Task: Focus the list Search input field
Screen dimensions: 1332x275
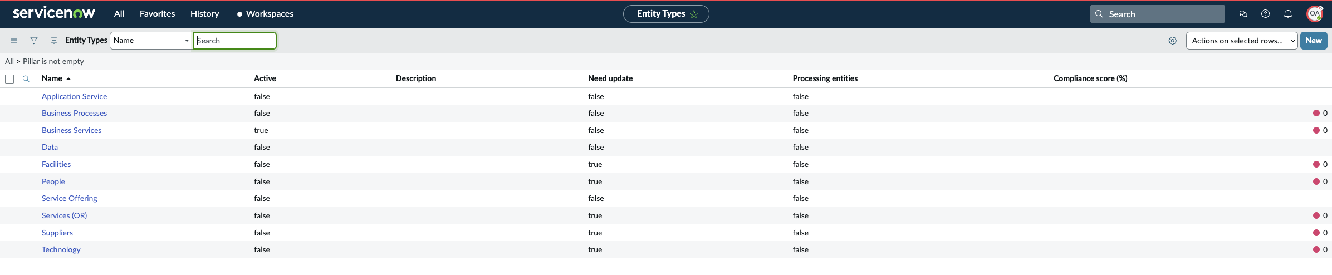Action: (x=234, y=41)
